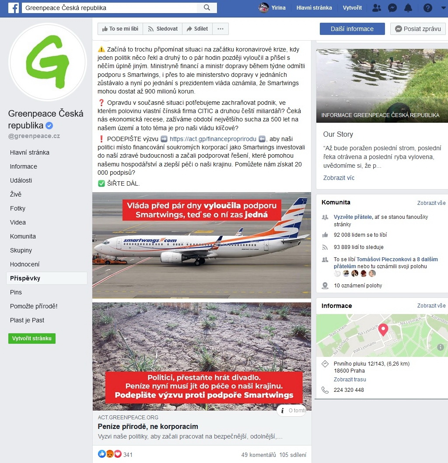The height and width of the screenshot is (463, 448).
Task: Click the 'Další informace' button
Action: click(352, 29)
